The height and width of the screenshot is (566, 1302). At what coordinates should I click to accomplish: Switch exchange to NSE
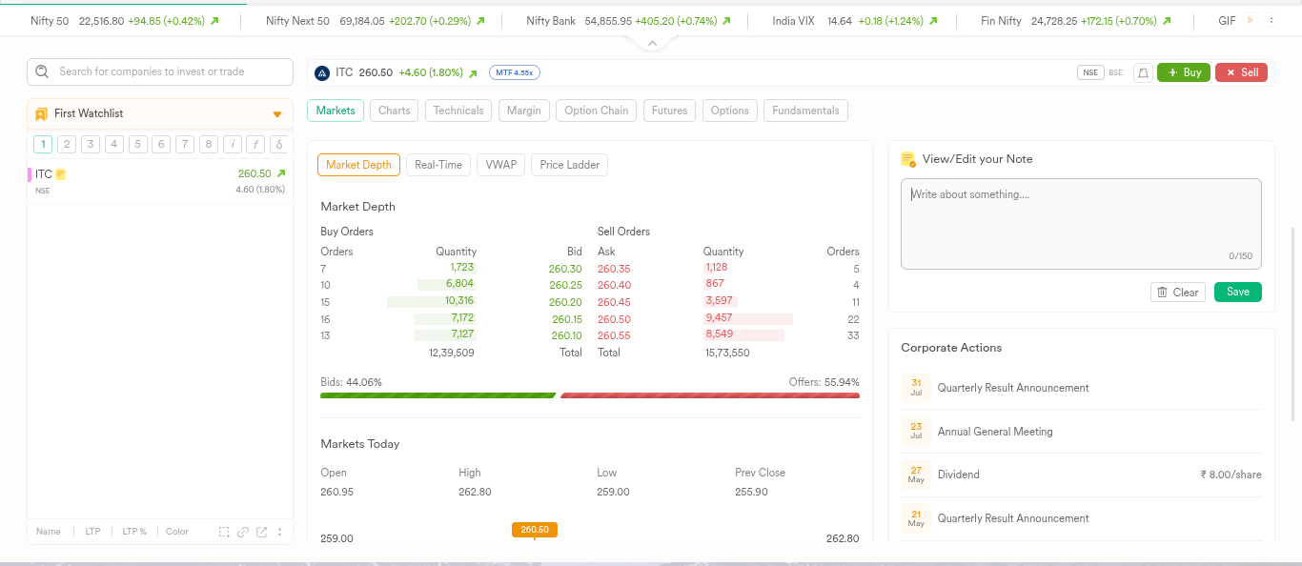point(1090,72)
